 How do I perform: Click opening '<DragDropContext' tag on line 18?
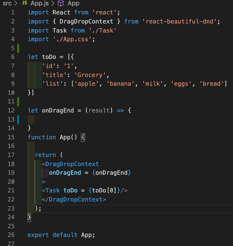click(70, 164)
